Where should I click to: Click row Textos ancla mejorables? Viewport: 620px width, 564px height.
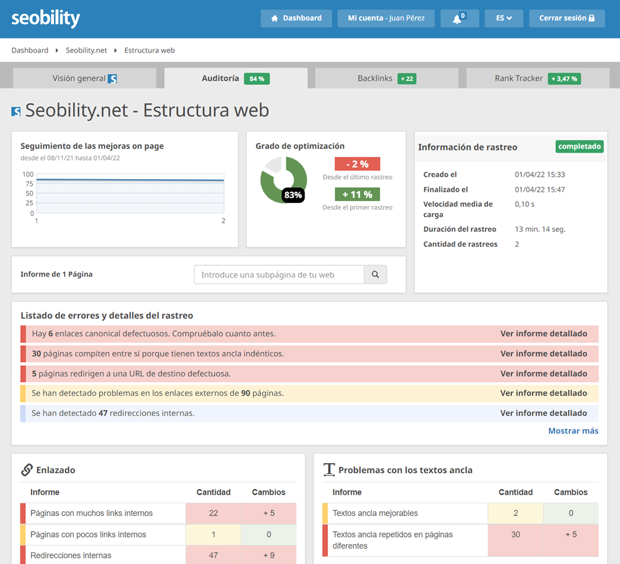(x=460, y=513)
